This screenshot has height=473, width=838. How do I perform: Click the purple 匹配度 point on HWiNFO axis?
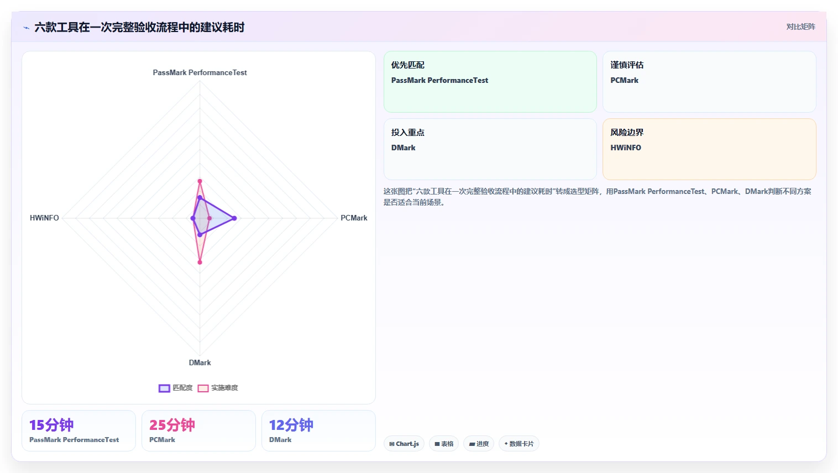(x=193, y=218)
